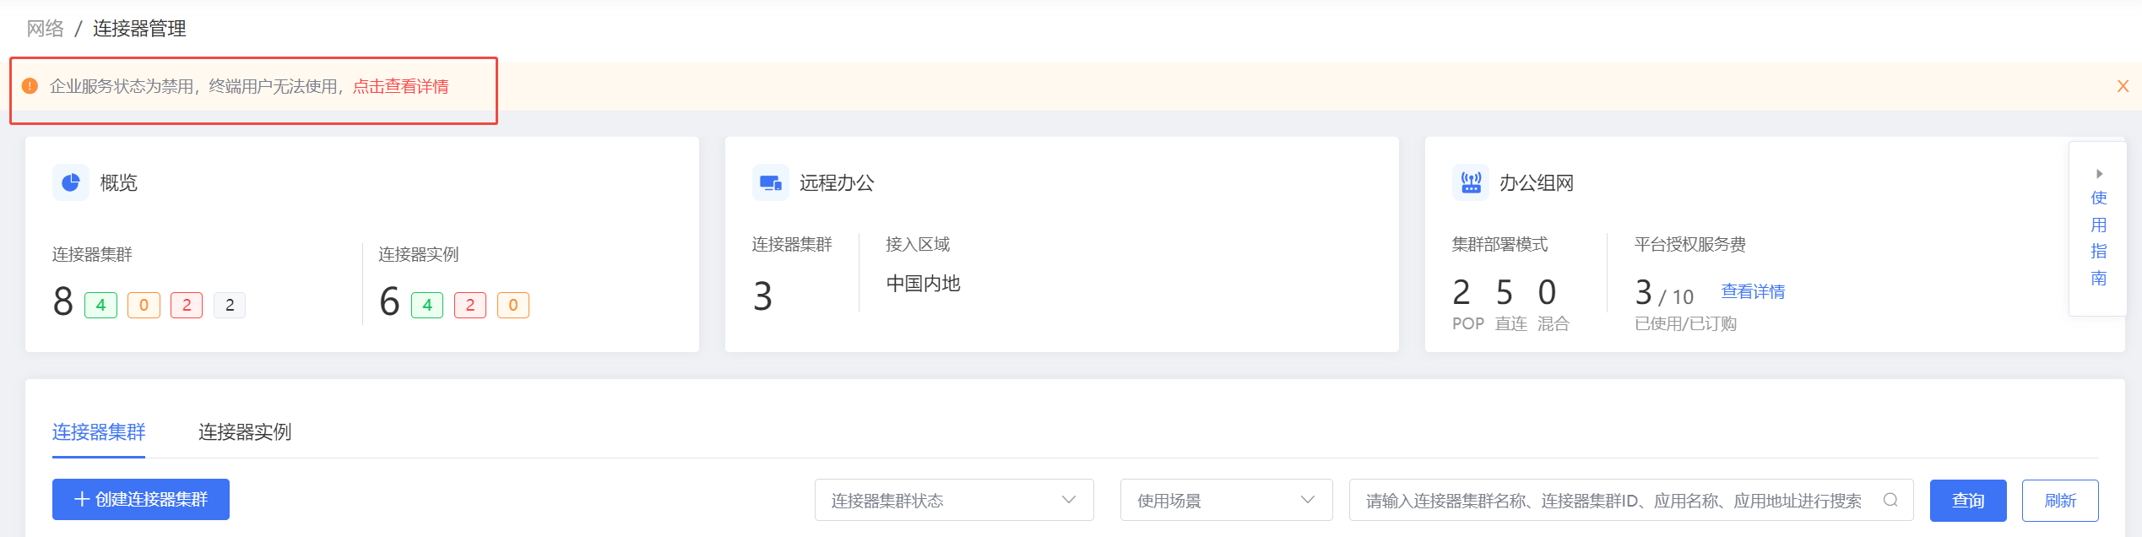This screenshot has height=537, width=2142.
Task: Click the 刷新 refresh button
Action: click(x=2060, y=500)
